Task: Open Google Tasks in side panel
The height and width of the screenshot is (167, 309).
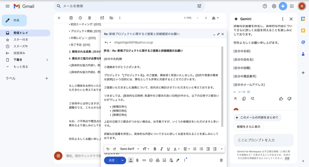Action: (x=303, y=42)
